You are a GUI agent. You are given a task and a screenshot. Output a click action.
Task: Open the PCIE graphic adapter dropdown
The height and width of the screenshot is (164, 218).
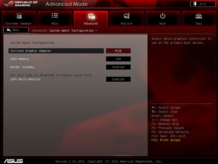[118, 51]
